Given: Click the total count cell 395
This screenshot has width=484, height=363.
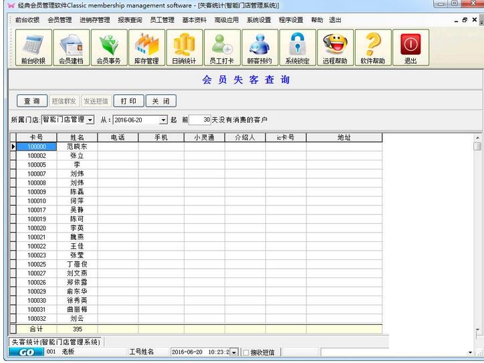Looking at the screenshot, I should point(77,330).
